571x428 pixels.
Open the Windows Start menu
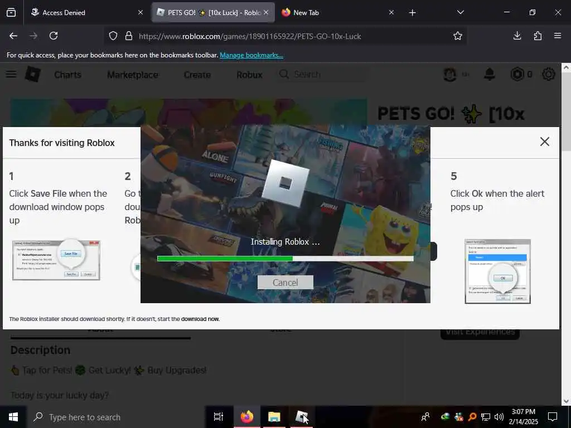coord(13,417)
